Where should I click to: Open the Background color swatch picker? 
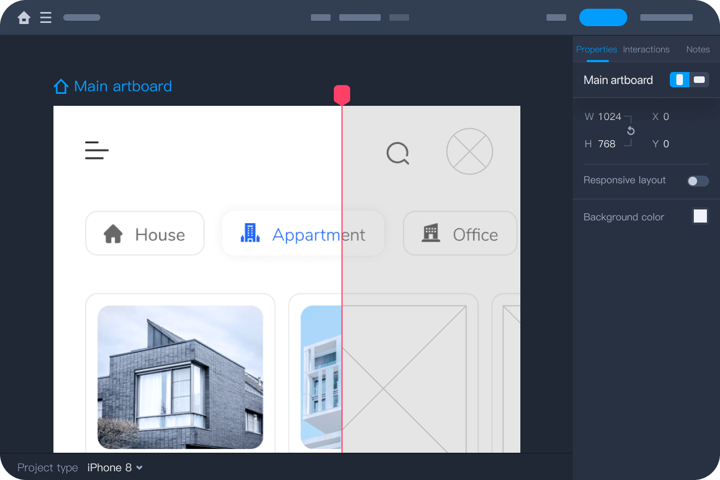coord(700,216)
